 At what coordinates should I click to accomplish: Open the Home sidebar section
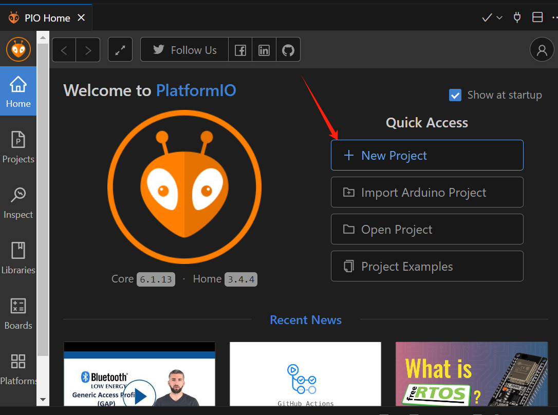tap(18, 91)
